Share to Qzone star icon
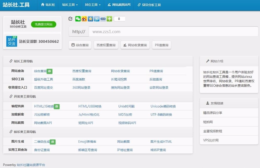Image resolution: width=260 pixels, height=168 pixels. point(90,18)
